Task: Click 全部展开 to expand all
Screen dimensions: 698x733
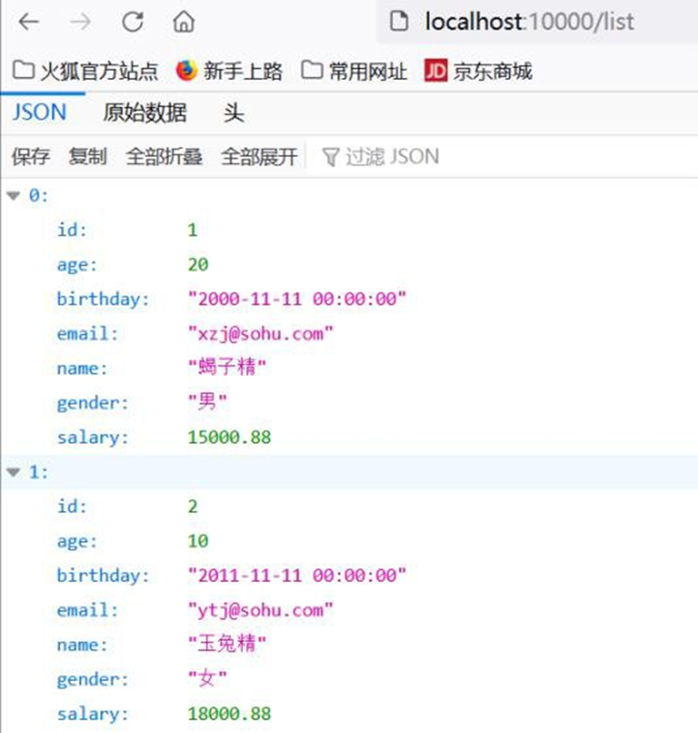Action: coord(258,157)
